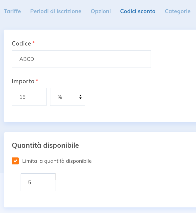This screenshot has width=196, height=213.
Task: Click the Limita la quantità disponibile label
Action: tap(57, 161)
